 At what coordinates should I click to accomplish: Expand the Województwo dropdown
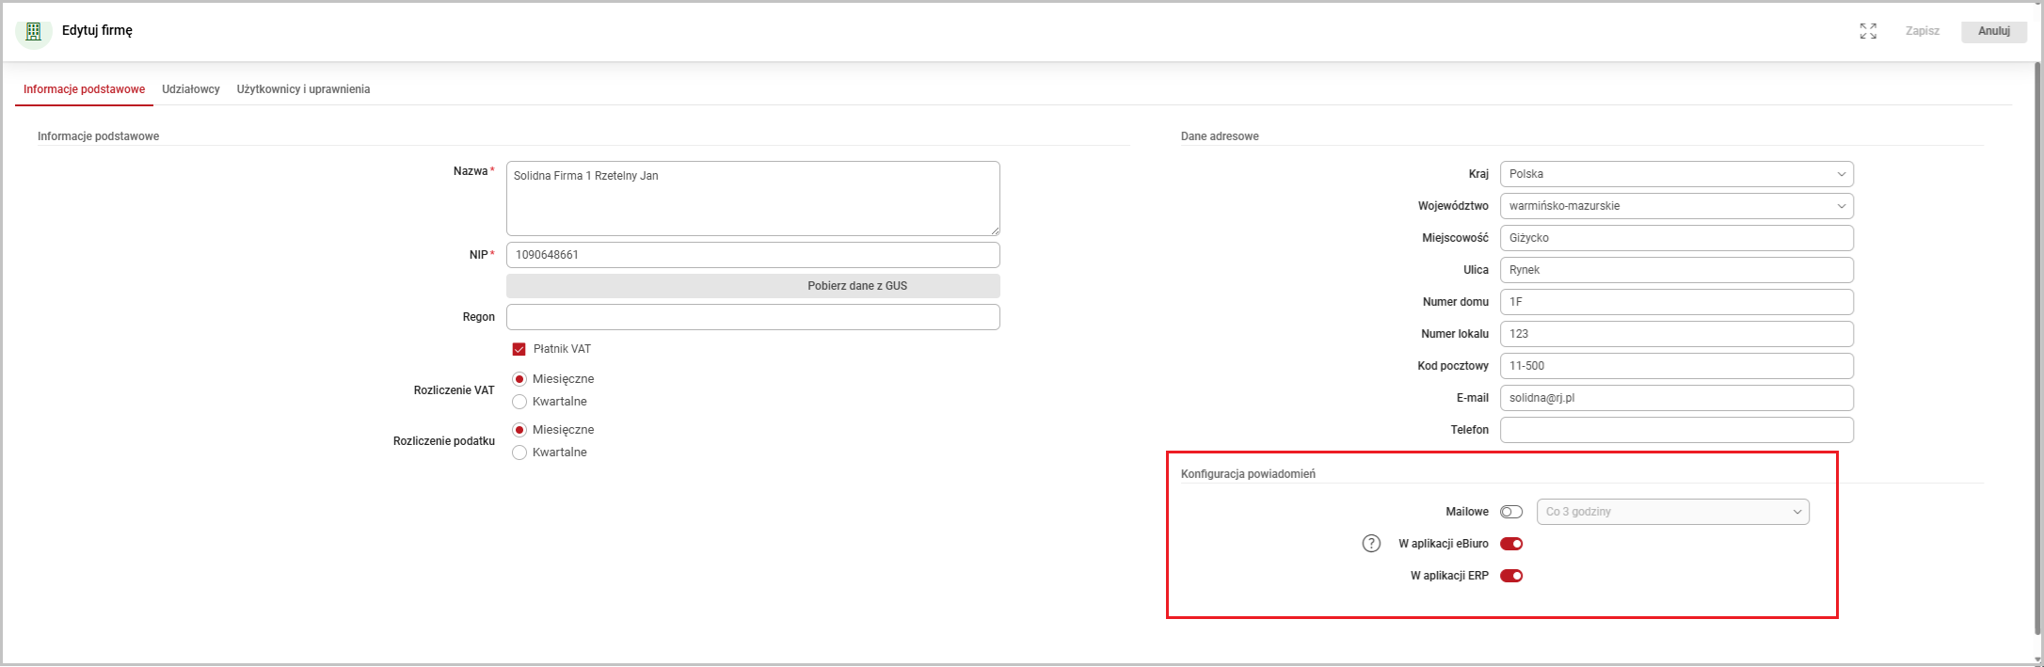tap(1676, 206)
